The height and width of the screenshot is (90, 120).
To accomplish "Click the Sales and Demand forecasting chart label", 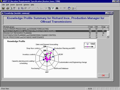I will (47, 44).
